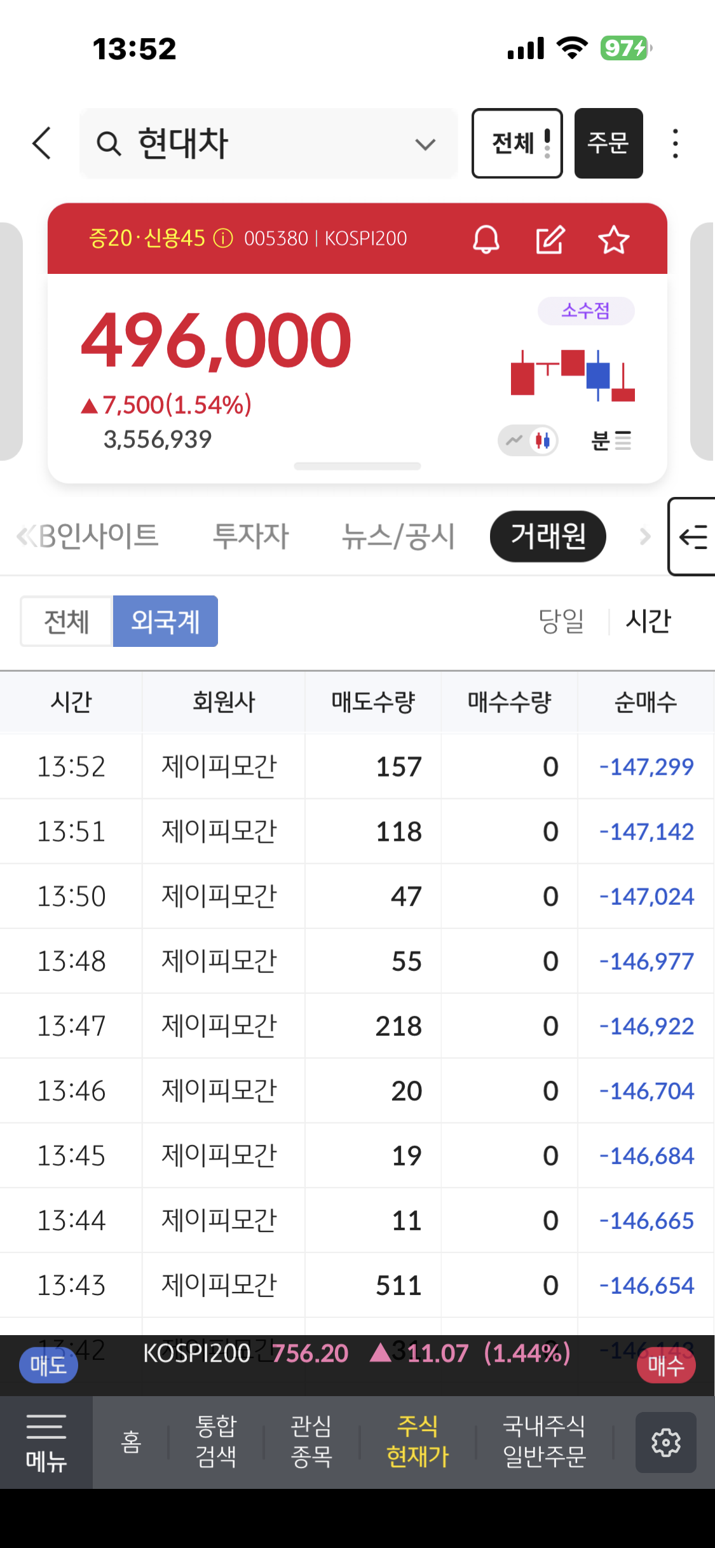This screenshot has width=715, height=1548.
Task: Switch to the 뉴스/공시 tab
Action: pyautogui.click(x=398, y=536)
